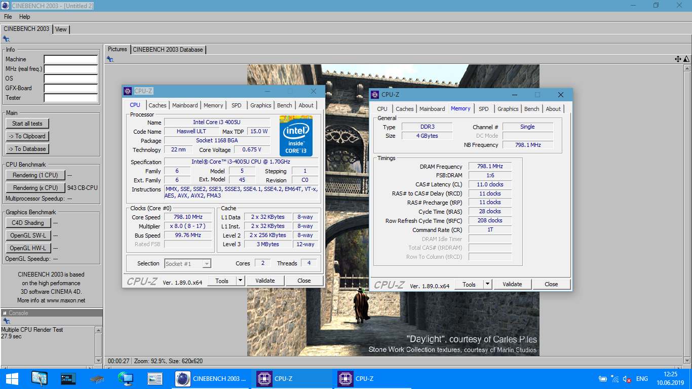Click the pin icon in Pictures panel

pos(110,59)
